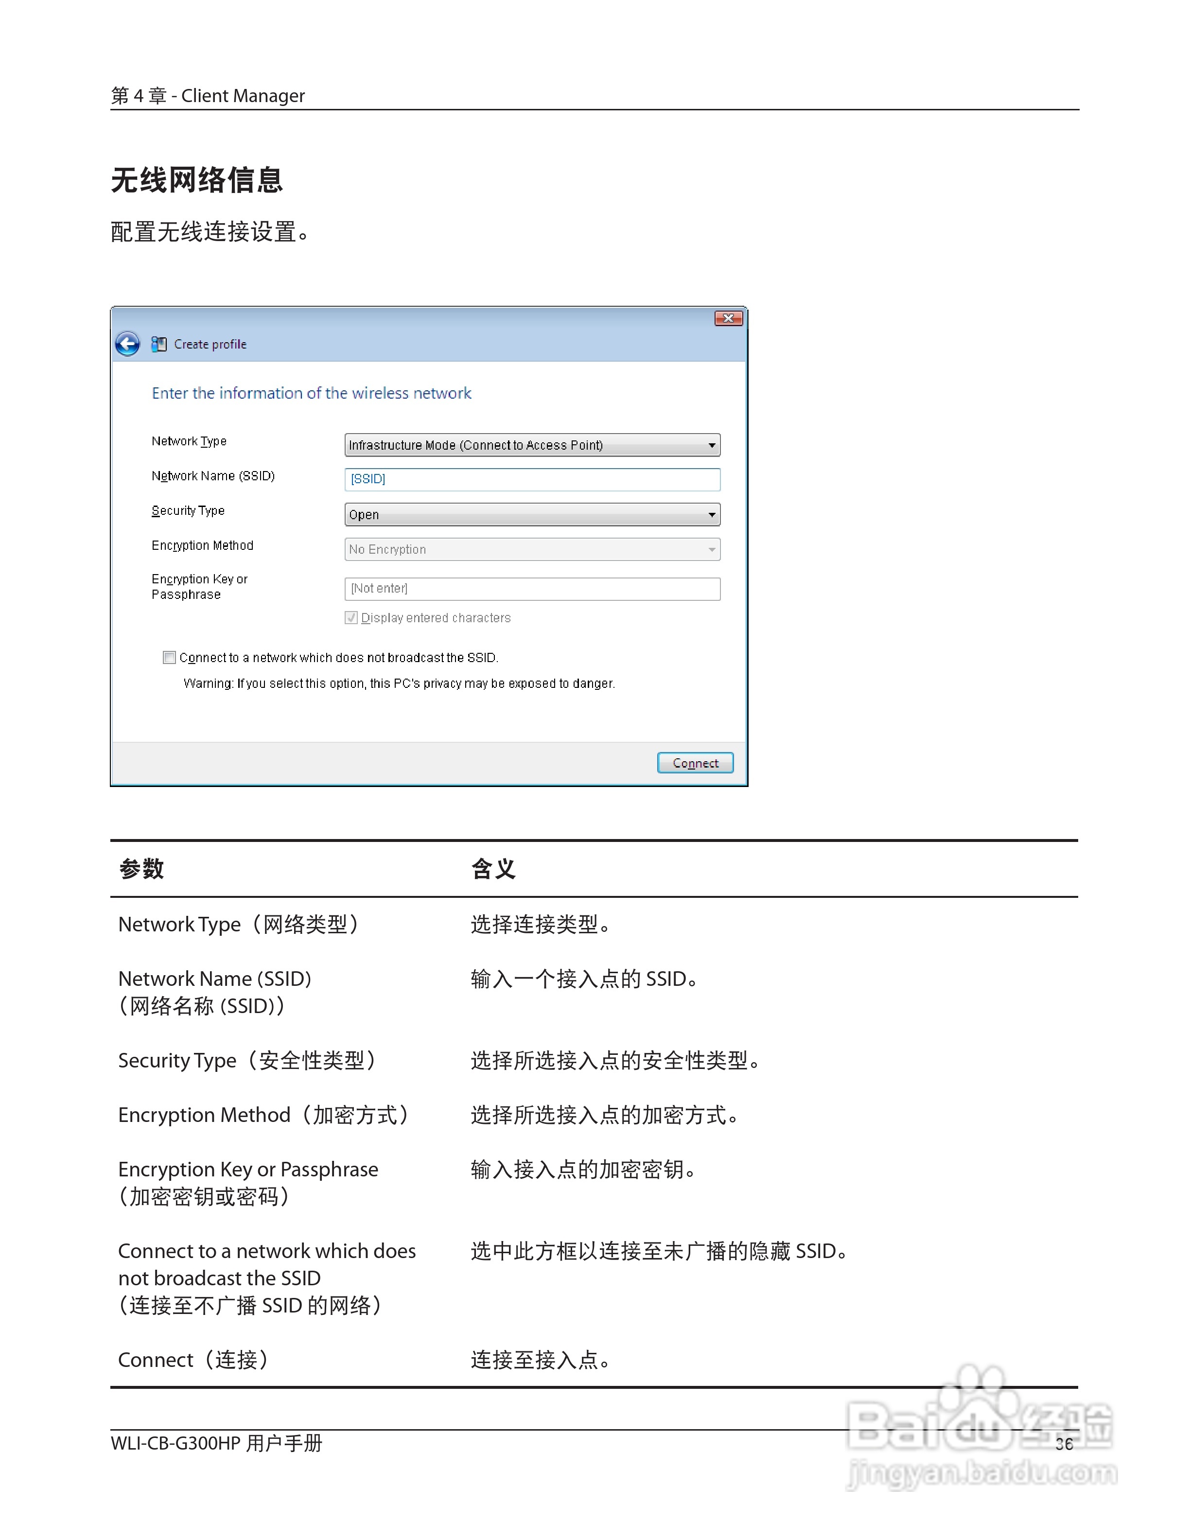The width and height of the screenshot is (1190, 1540).
Task: Click the dropdown arrow on Security Type
Action: tap(711, 514)
